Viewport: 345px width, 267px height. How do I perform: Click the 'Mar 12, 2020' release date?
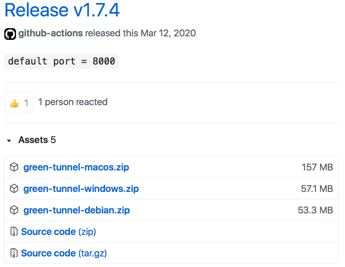pos(168,33)
